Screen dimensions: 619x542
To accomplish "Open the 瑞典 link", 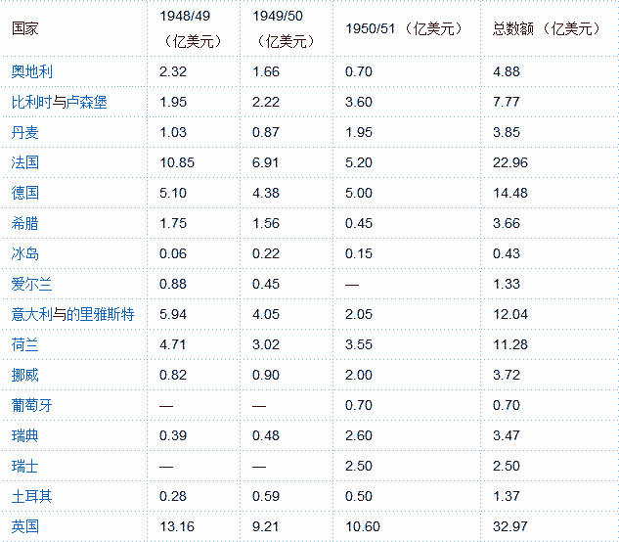I will click(x=25, y=435).
